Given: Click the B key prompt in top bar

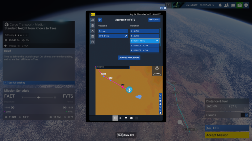Looking at the screenshot, I should pos(168,5).
